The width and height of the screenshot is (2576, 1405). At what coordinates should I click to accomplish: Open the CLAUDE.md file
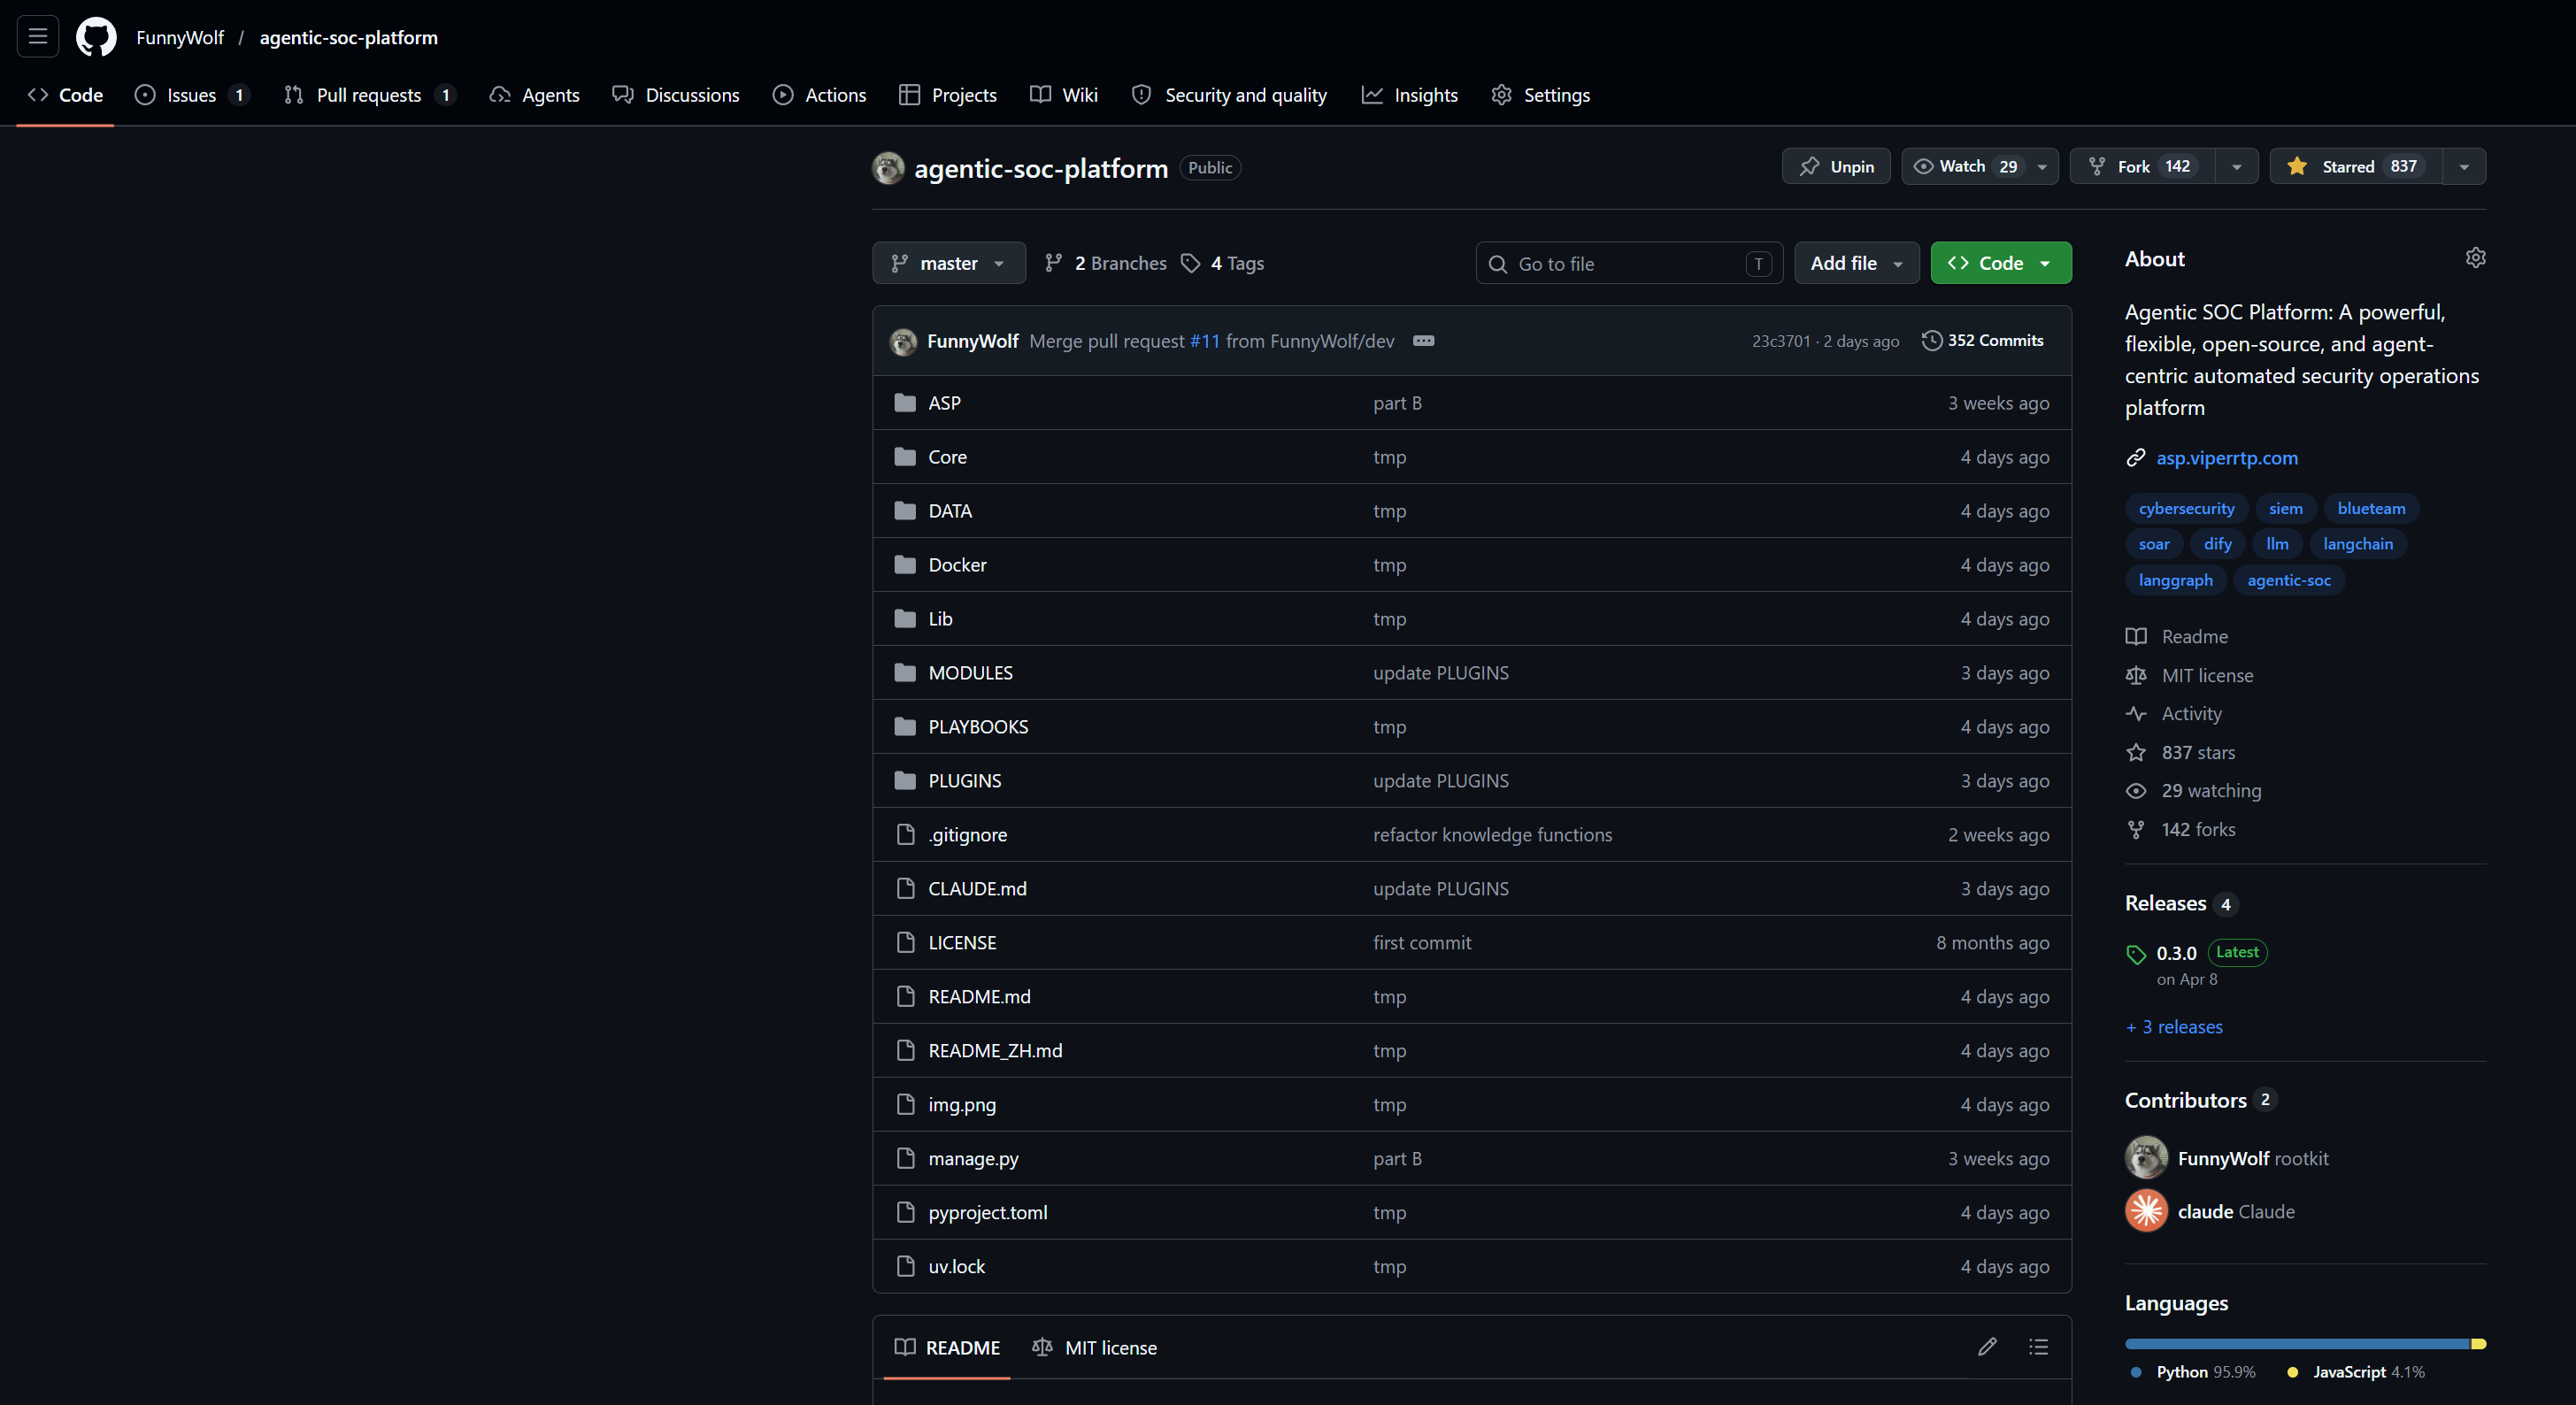(977, 889)
